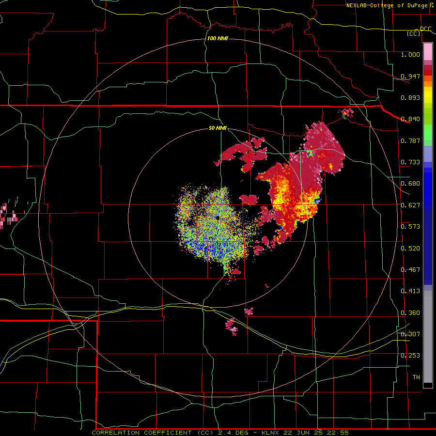Click the 0.253 legend value

[x=410, y=356]
